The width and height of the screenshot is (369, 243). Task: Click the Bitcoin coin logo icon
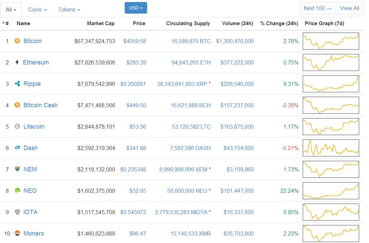coord(17,41)
